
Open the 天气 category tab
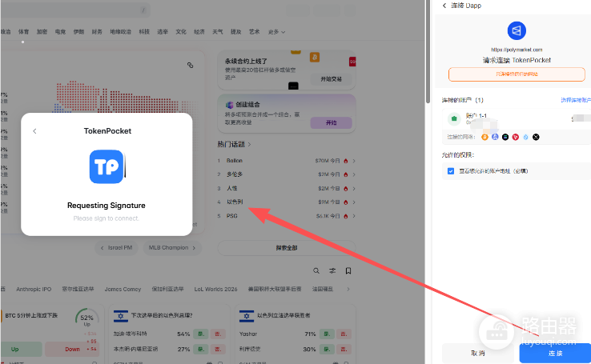[x=218, y=32]
